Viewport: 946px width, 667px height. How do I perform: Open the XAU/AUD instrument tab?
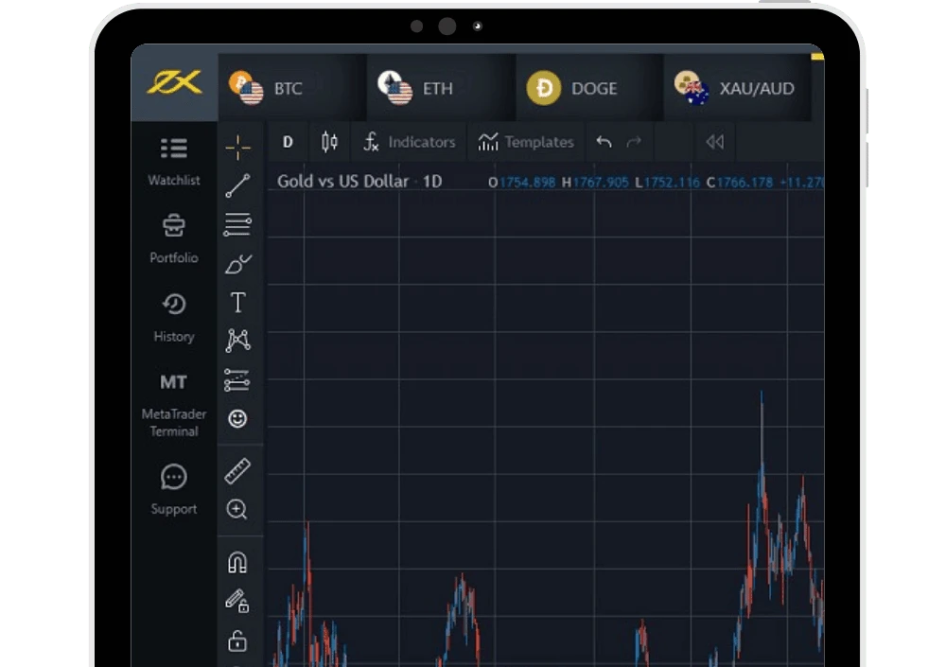737,88
